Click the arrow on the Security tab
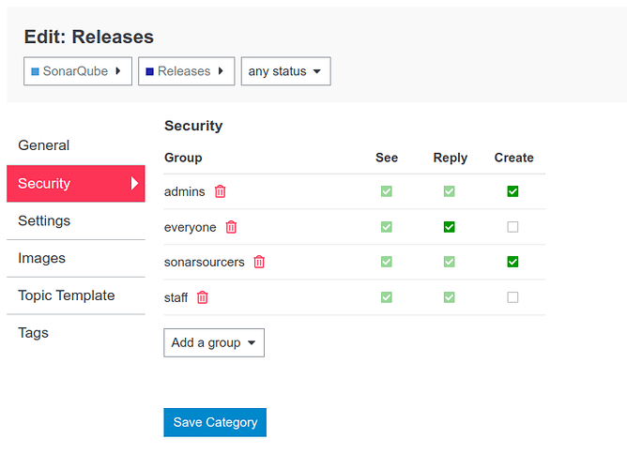The height and width of the screenshot is (469, 627). pyautogui.click(x=135, y=183)
